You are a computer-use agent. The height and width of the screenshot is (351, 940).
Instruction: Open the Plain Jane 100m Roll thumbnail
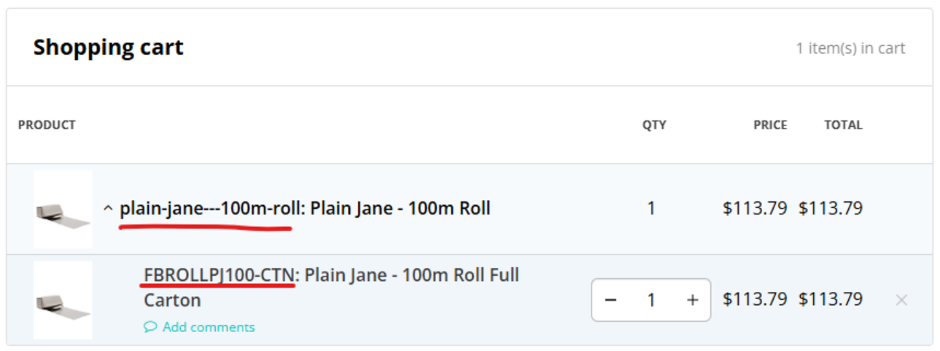(63, 209)
